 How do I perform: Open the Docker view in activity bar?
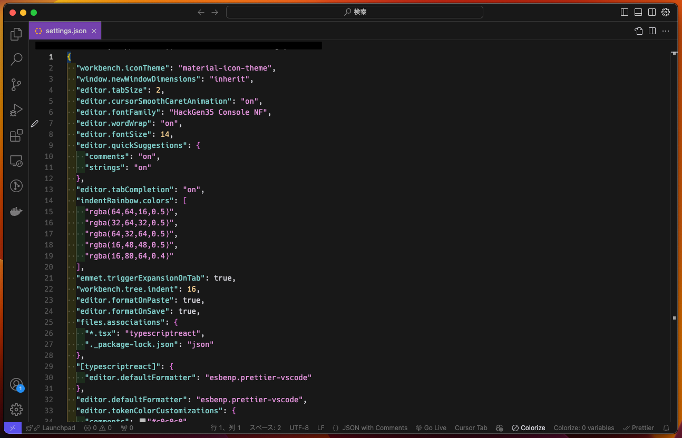(x=16, y=211)
